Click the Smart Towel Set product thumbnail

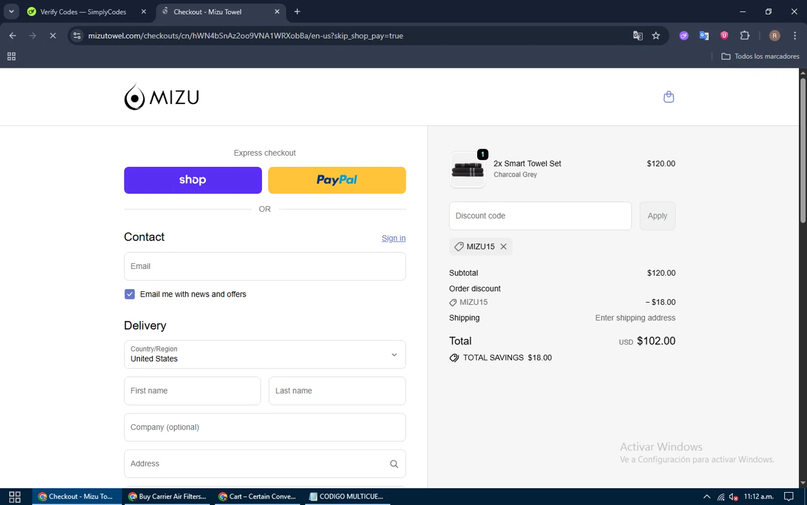[468, 170]
